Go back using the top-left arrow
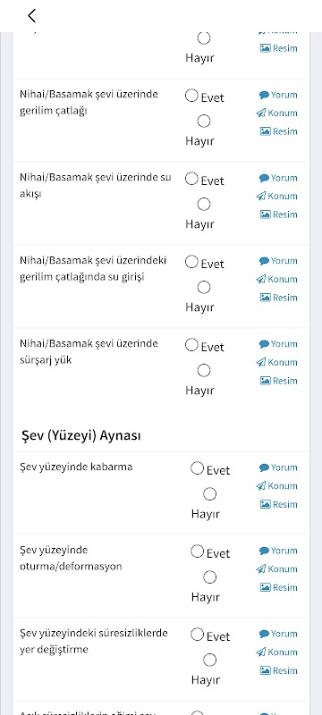 tap(31, 15)
